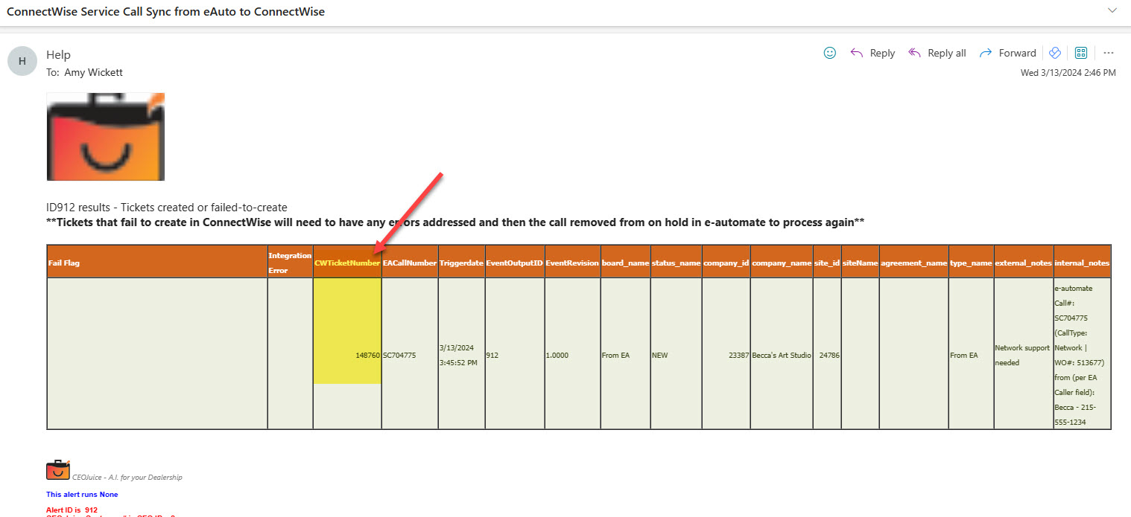Click the EventRevision value 1.0000
The image size is (1131, 517).
pos(557,356)
